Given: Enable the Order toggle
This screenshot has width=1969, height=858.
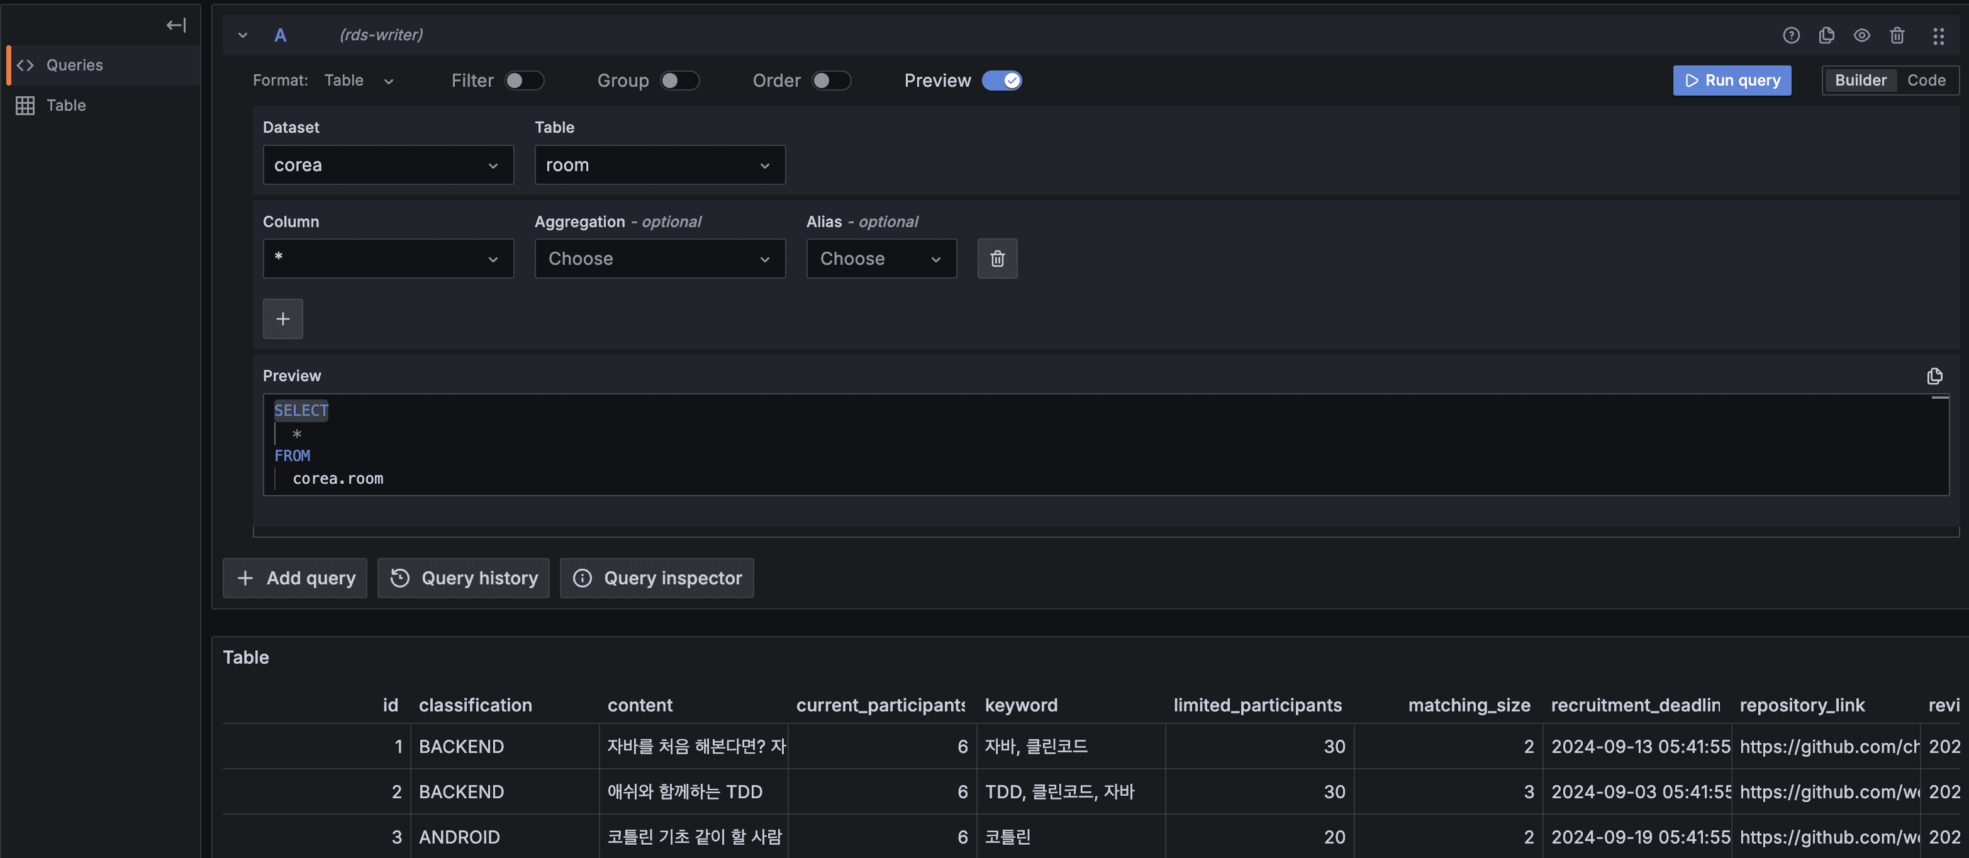Looking at the screenshot, I should (x=830, y=81).
